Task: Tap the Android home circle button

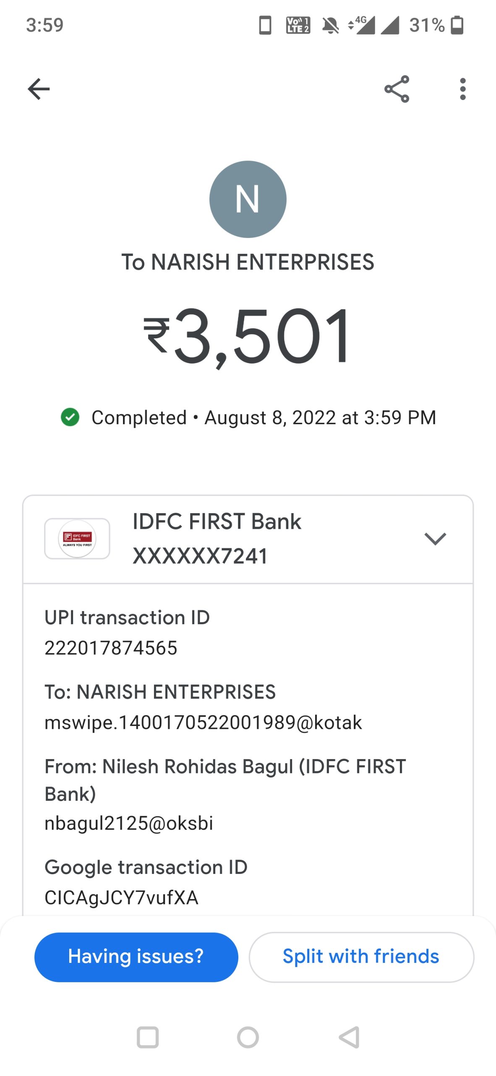Action: click(248, 1037)
